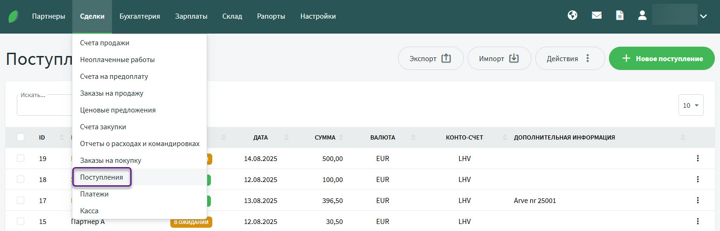Click the user profile icon

[x=643, y=16]
